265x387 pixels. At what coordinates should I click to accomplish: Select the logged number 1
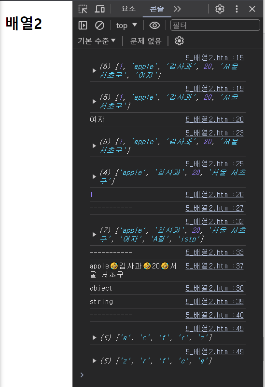[91, 195]
